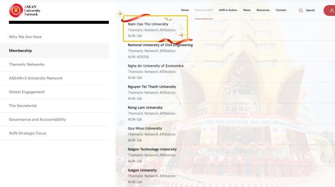
Task: Click AUN-QA under Saigon Technology University
Action: (135, 161)
